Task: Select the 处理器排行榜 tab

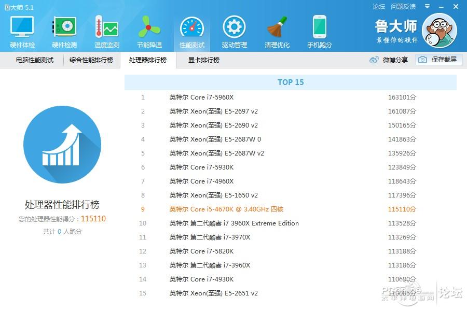Action: pos(148,60)
